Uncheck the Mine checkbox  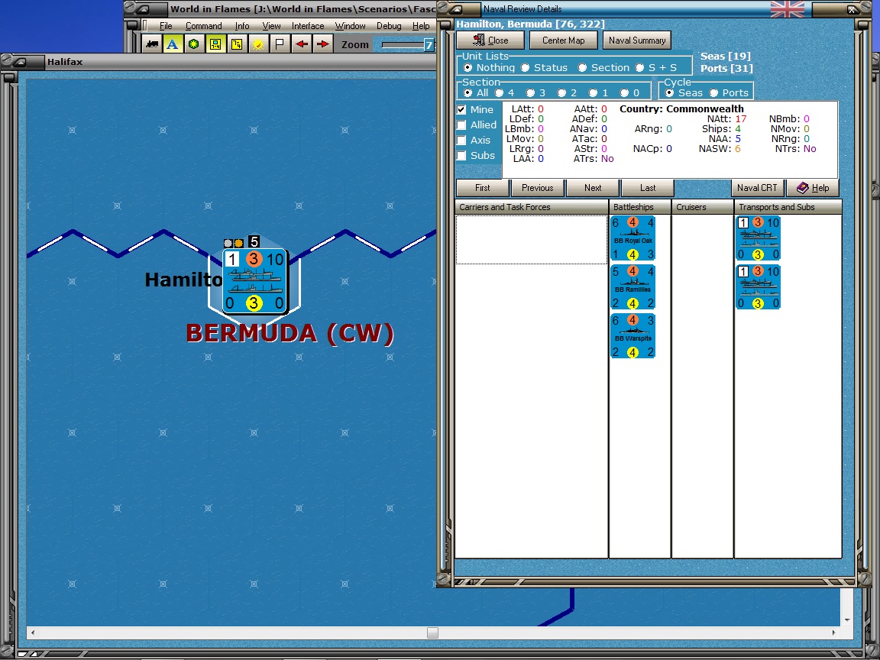point(461,109)
